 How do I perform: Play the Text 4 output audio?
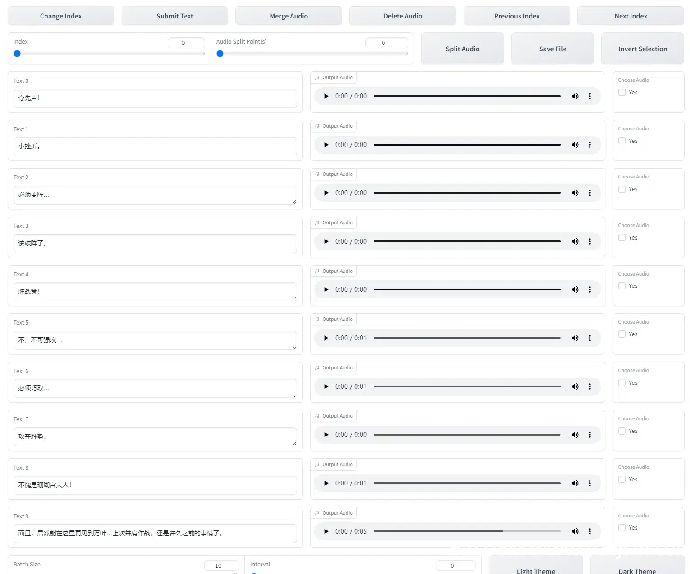[326, 289]
